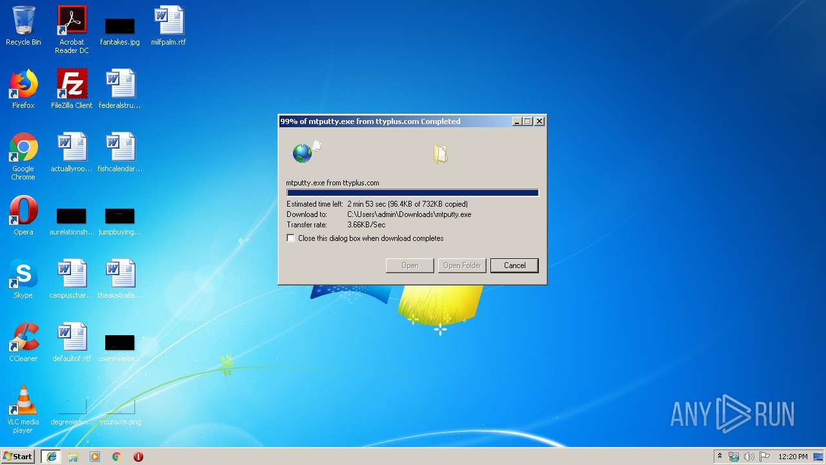This screenshot has height=465, width=826.
Task: Open Windows Explorer from the taskbar
Action: (73, 457)
